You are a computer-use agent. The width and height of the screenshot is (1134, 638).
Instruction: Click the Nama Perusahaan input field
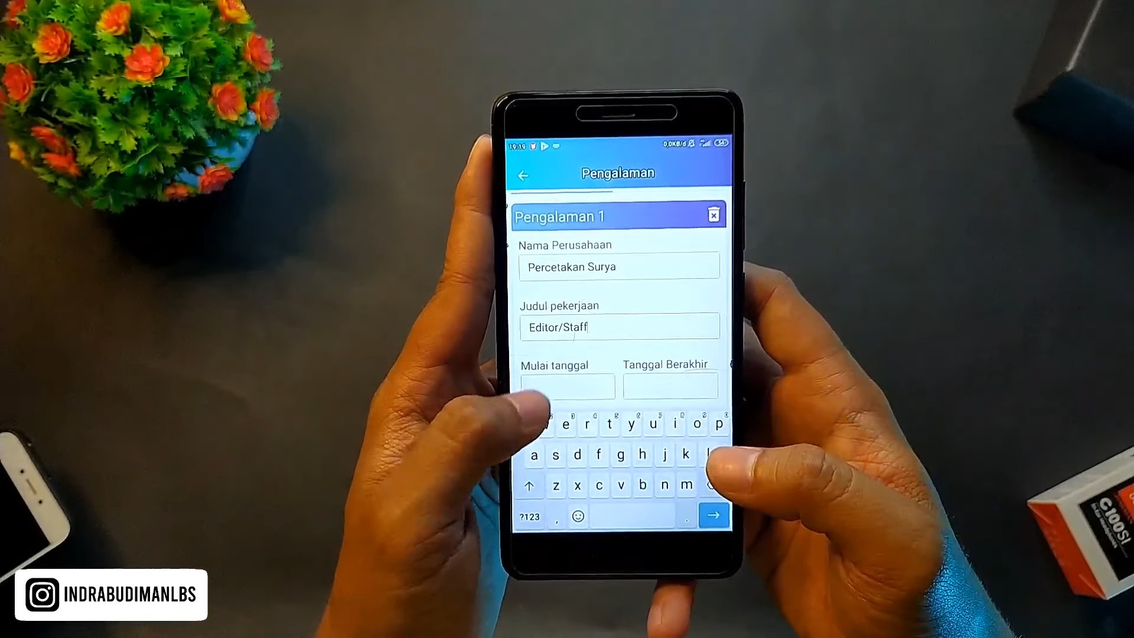pyautogui.click(x=618, y=266)
